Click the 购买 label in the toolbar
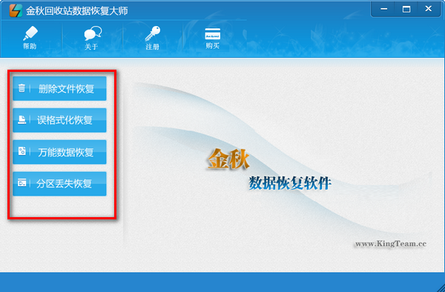 click(x=213, y=45)
